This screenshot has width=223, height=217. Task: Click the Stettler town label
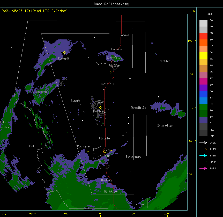(x=164, y=61)
